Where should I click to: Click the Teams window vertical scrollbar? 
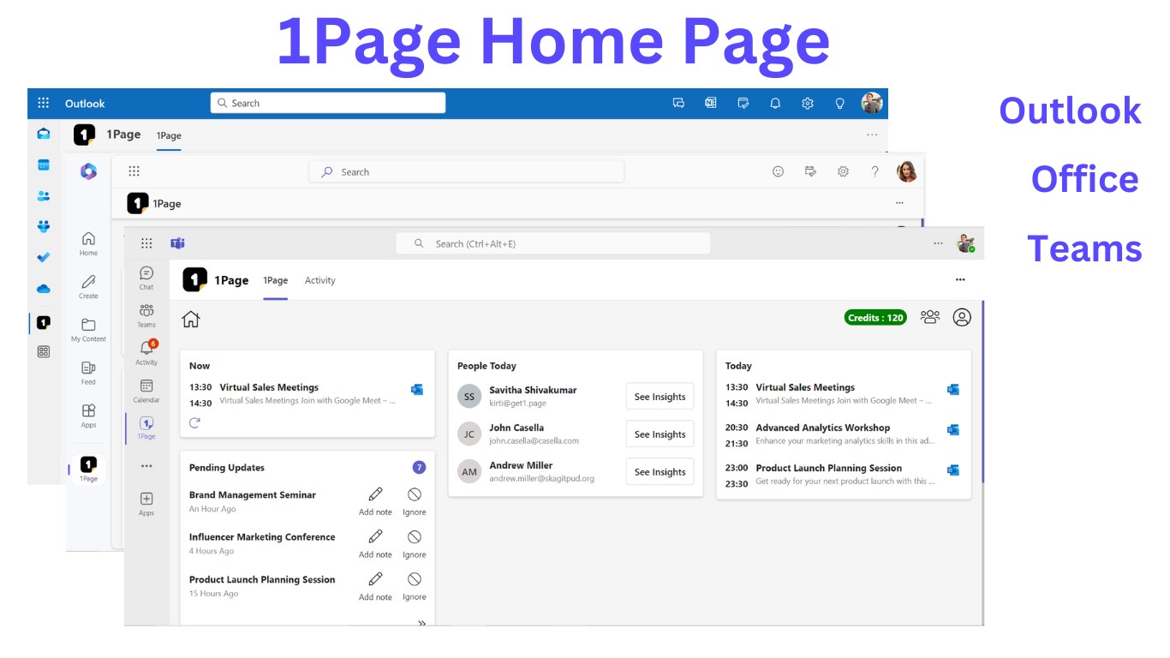[x=982, y=391]
